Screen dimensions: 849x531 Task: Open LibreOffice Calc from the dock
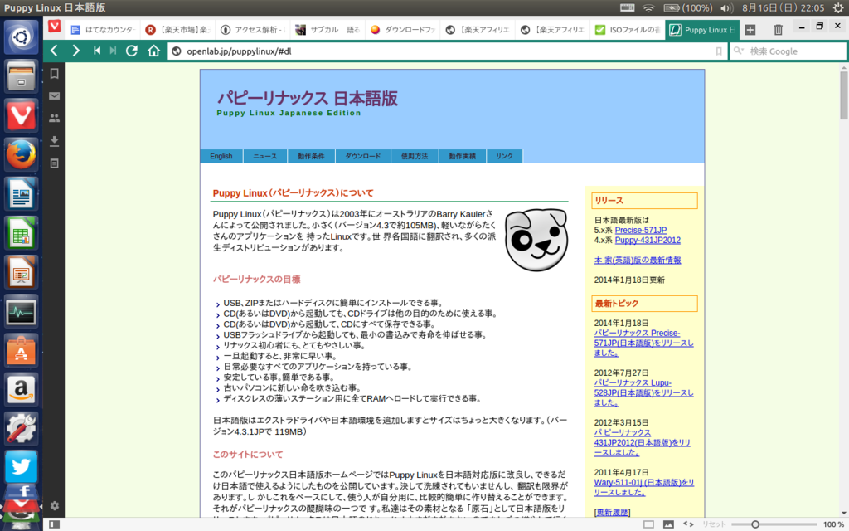coord(21,233)
